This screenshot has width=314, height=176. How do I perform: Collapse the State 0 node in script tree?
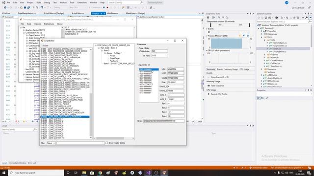[102, 50]
